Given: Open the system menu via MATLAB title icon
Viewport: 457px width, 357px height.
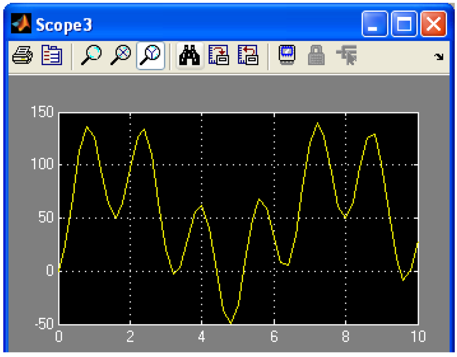Looking at the screenshot, I should 21,24.
